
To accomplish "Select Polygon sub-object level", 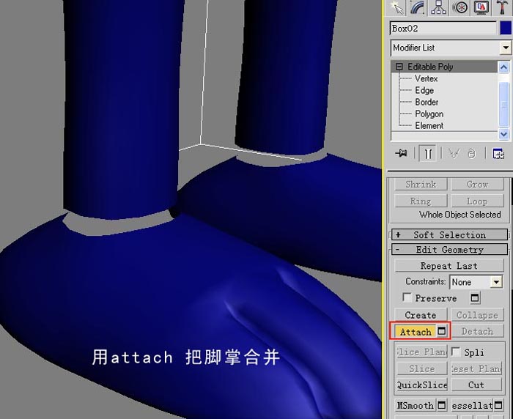I will point(429,114).
